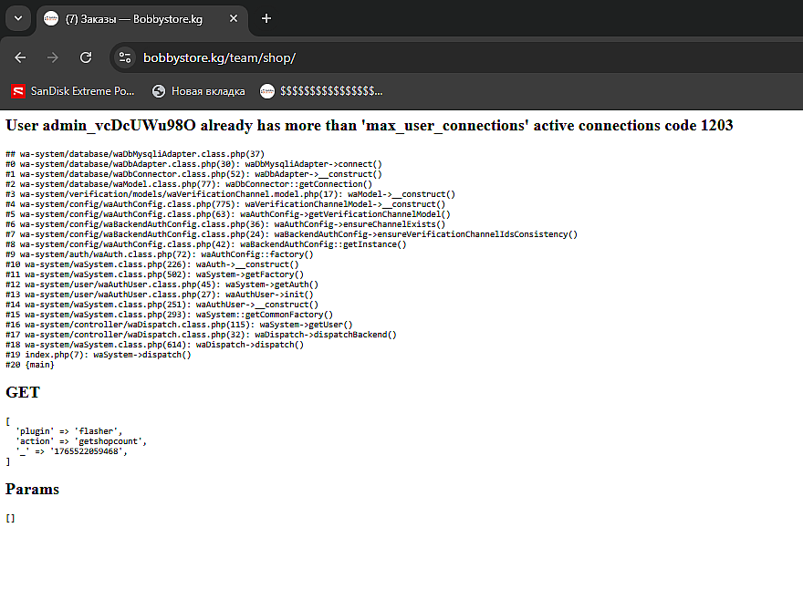Expand the tab search dropdown chevron
The width and height of the screenshot is (803, 600).
[x=16, y=18]
